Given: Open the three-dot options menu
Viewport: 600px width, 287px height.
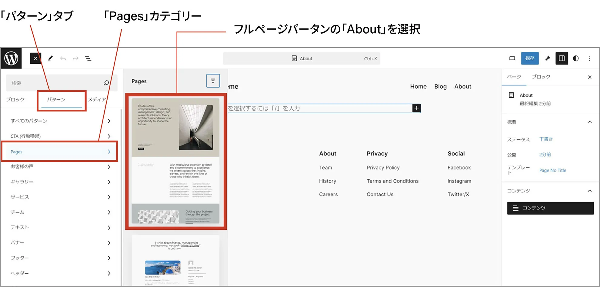Looking at the screenshot, I should (590, 58).
